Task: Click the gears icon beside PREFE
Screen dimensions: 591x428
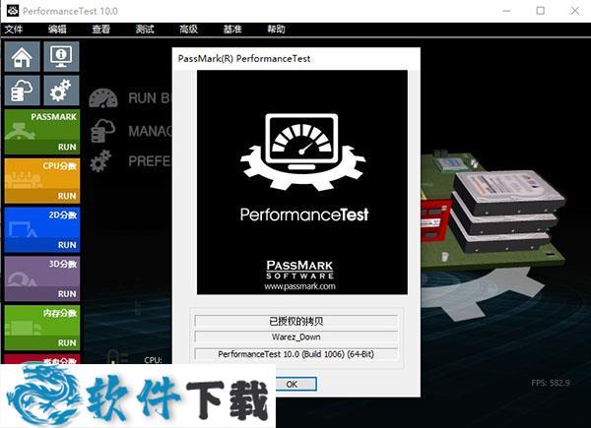Action: (x=100, y=161)
